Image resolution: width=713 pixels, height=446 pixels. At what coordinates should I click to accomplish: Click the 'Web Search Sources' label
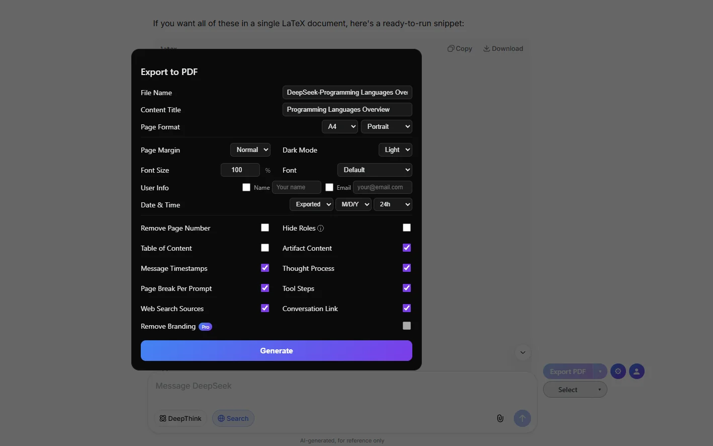tap(172, 309)
